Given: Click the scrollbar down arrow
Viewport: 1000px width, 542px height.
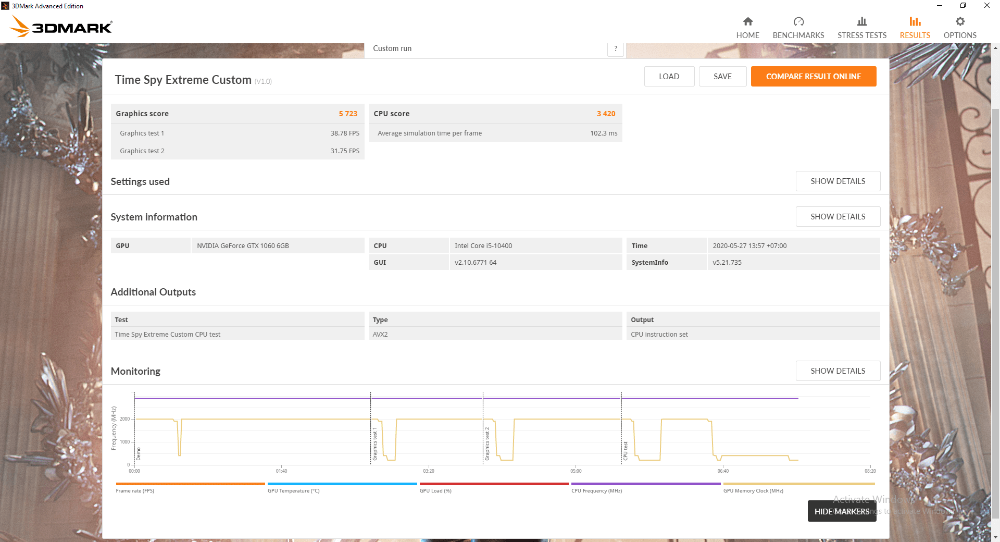Looking at the screenshot, I should point(995,537).
